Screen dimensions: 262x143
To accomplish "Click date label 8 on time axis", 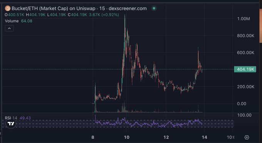I will [93, 137].
